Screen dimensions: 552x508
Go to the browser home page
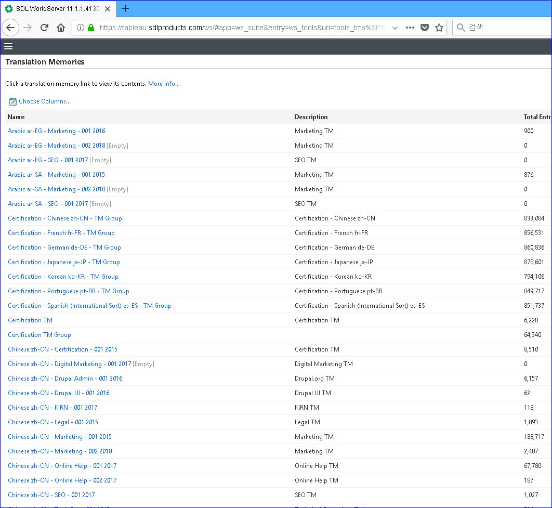pos(60,28)
